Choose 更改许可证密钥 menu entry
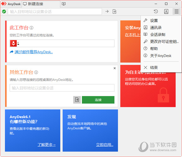182x157 pixels. [x=161, y=41]
